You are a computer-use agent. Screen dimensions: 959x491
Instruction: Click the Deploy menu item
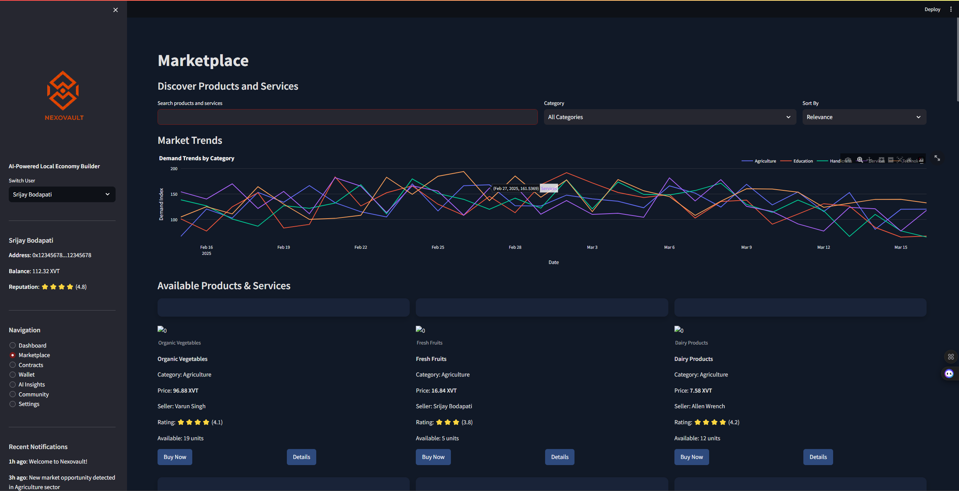coord(932,9)
